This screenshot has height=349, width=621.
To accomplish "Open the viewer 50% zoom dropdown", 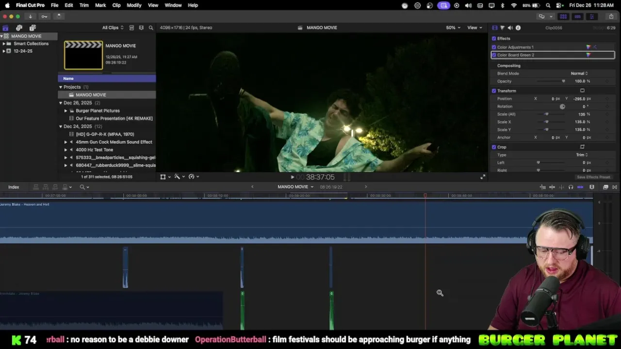I will [454, 28].
